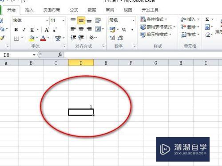Toggle middle vertical alignment
This screenshot has width=222, height=166.
coord(81,20)
